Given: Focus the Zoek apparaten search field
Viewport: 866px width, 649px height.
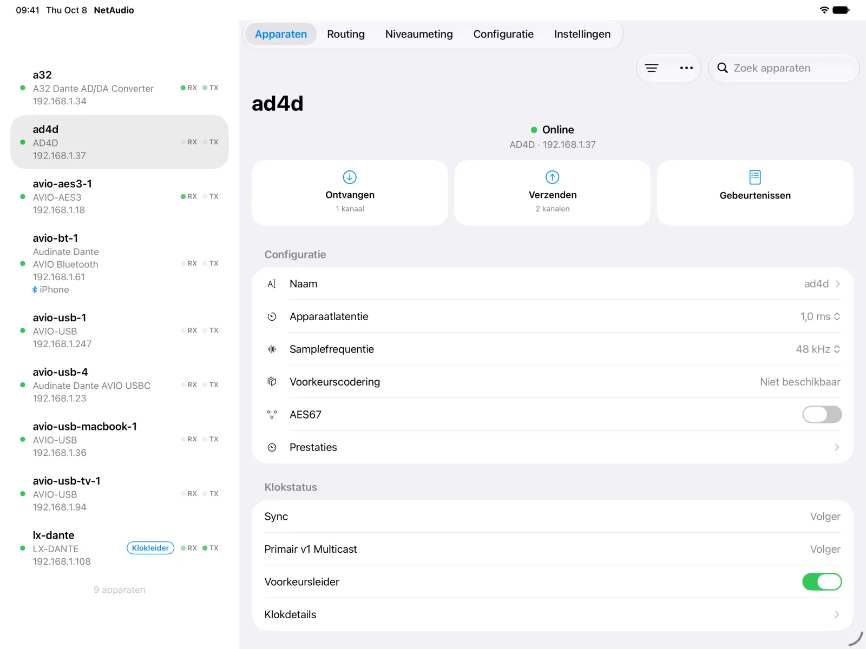Looking at the screenshot, I should pos(784,68).
